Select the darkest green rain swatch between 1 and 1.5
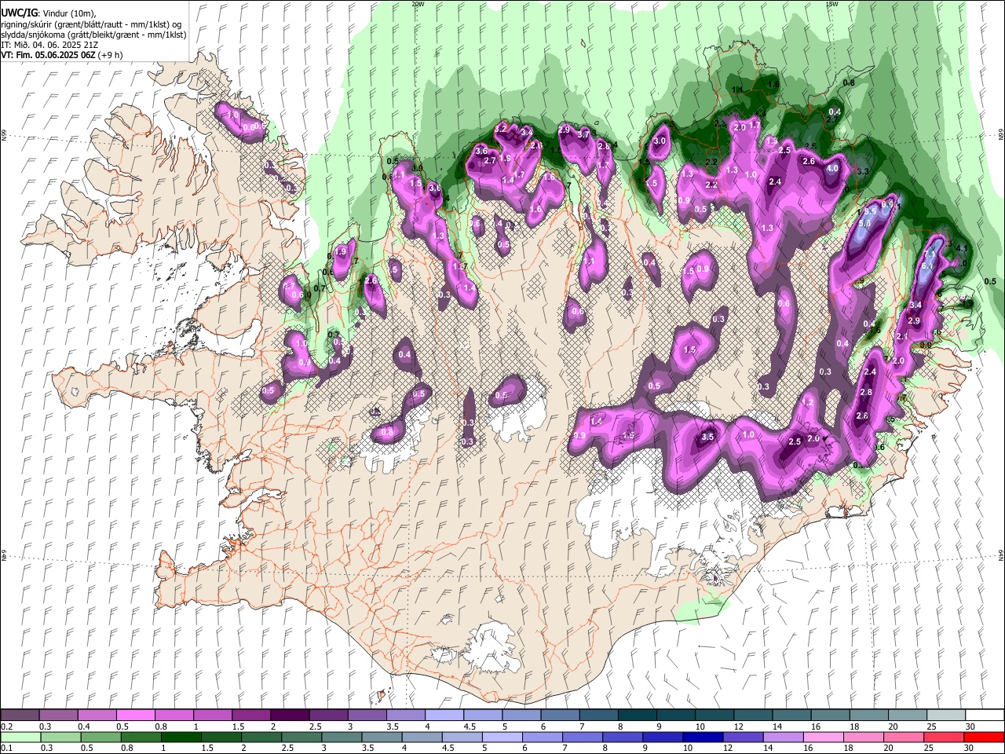The width and height of the screenshot is (1005, 754). coord(181,738)
